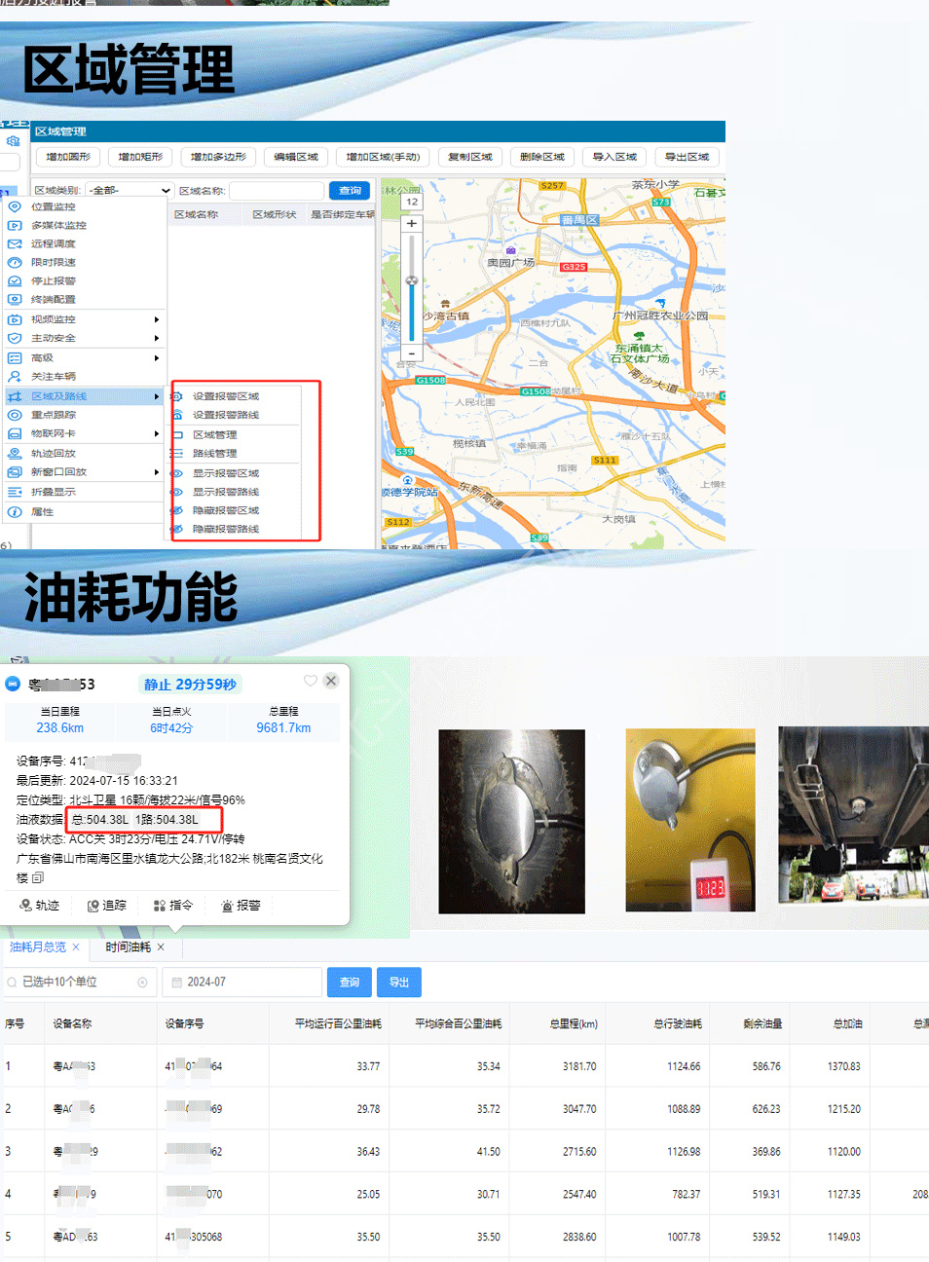Click the 报警 alarm icon in vehicle popup
The height and width of the screenshot is (1262, 929).
tap(227, 906)
